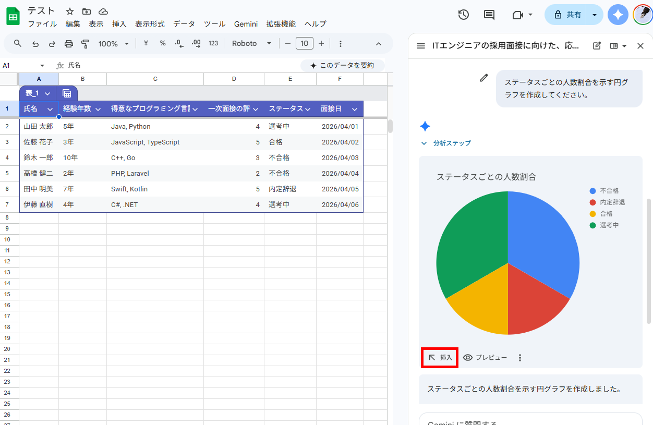Image resolution: width=653 pixels, height=425 pixels.
Task: Open version history clock icon
Action: [x=463, y=15]
